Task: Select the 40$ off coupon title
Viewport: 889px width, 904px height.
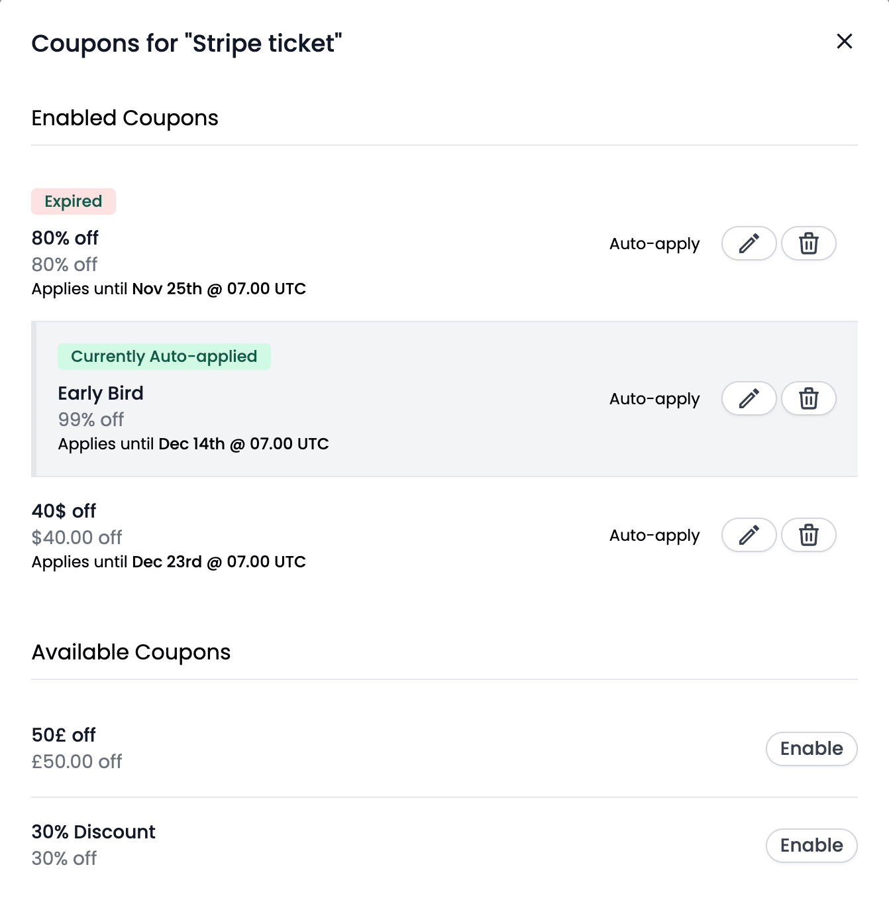Action: pos(64,511)
